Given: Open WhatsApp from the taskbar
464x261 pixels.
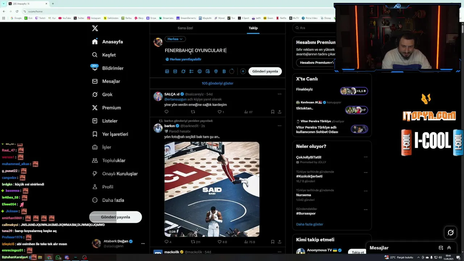Looking at the screenshot, I should [58, 258].
